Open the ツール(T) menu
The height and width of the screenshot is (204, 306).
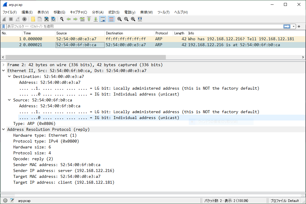pyautogui.click(x=163, y=12)
